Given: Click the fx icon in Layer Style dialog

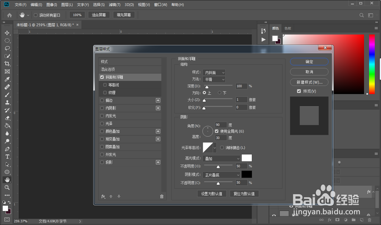Looking at the screenshot, I should 103,196.
